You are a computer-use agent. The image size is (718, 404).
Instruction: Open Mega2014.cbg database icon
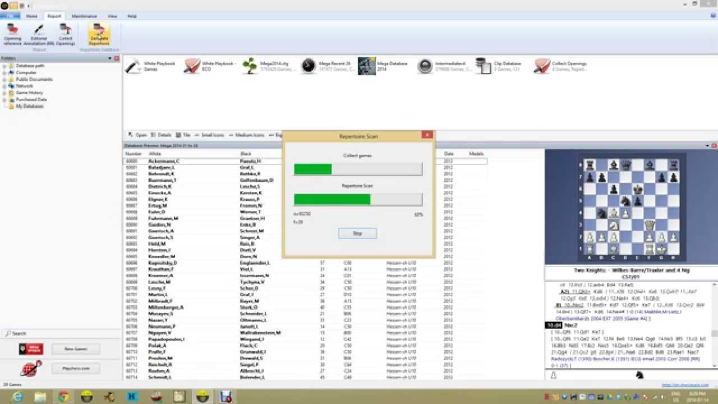[x=250, y=66]
